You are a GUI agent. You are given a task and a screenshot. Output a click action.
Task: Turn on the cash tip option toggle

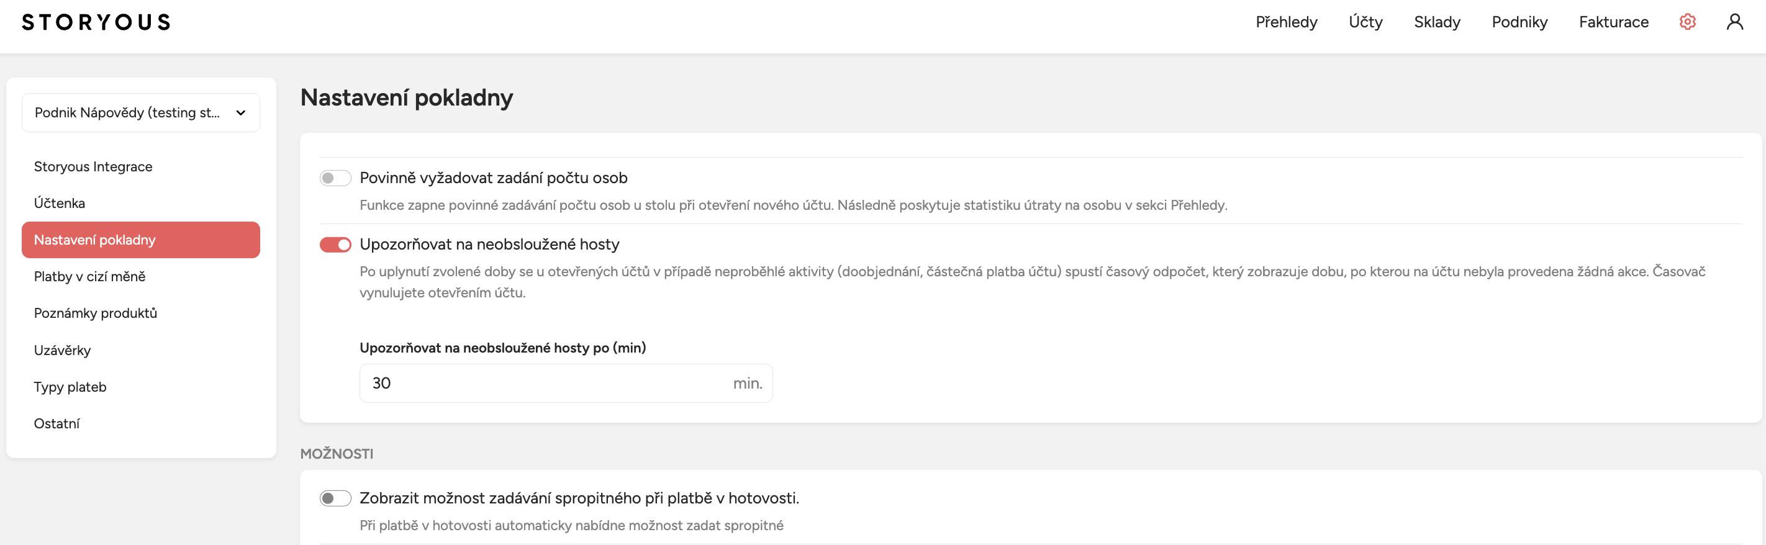tap(335, 498)
